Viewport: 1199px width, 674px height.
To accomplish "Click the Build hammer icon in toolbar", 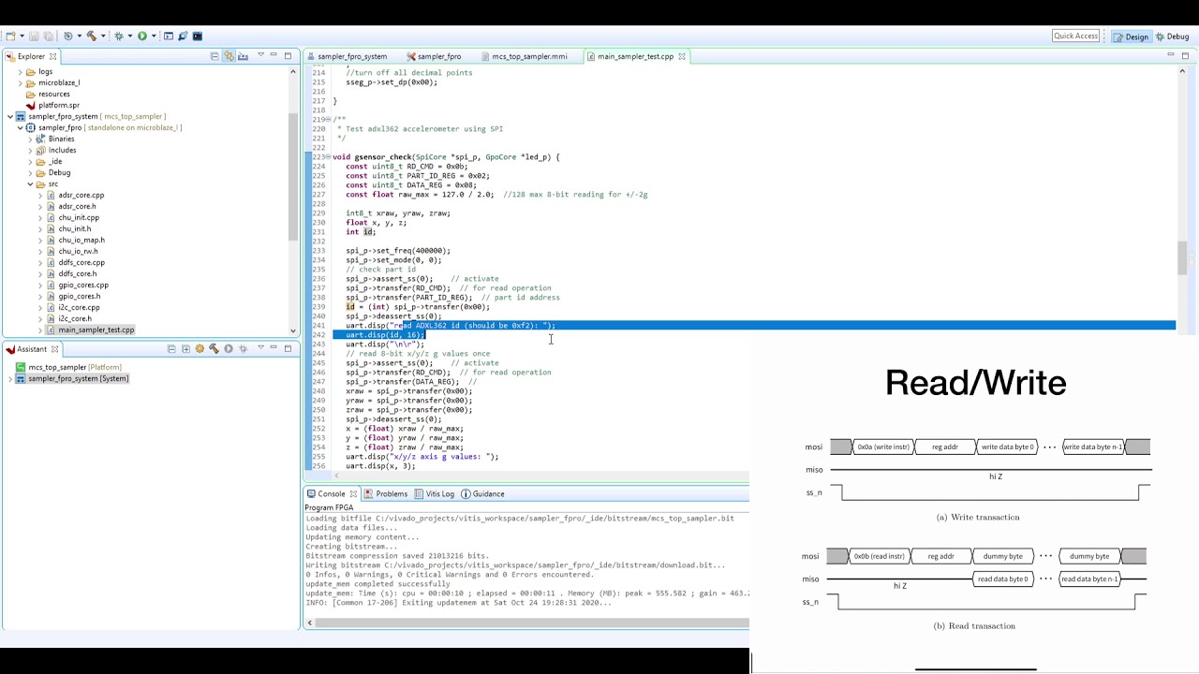I will 91,37.
